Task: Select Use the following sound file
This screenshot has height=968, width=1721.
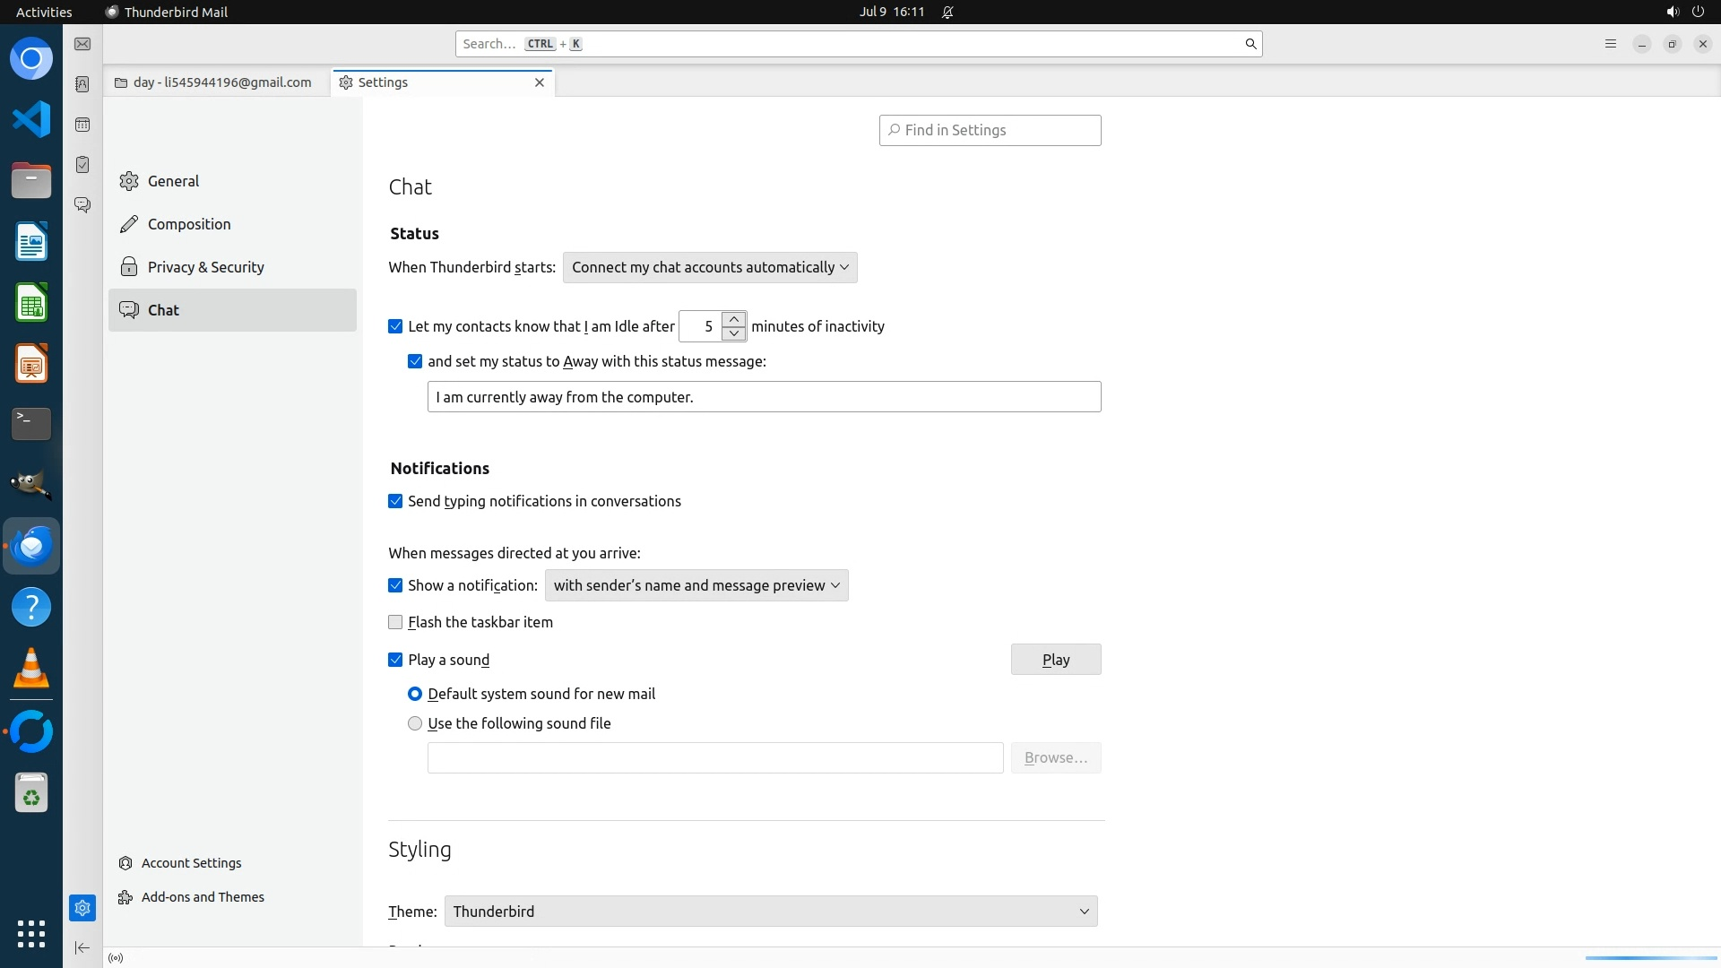Action: [x=415, y=723]
